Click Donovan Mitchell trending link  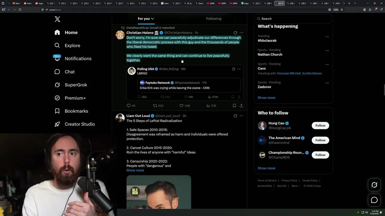click(x=288, y=73)
